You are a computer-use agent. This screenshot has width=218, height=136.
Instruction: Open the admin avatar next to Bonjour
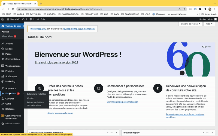[x=215, y=19]
